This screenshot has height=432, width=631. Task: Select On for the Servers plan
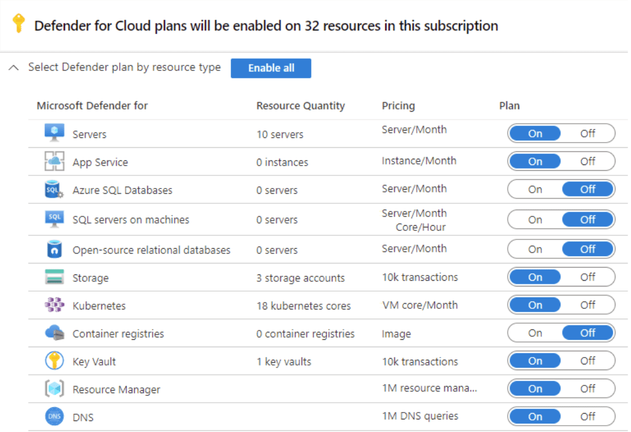point(535,133)
